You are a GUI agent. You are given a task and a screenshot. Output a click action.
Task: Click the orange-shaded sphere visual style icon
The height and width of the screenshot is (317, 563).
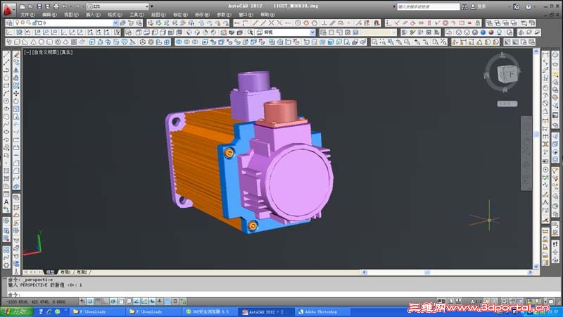[x=491, y=32]
